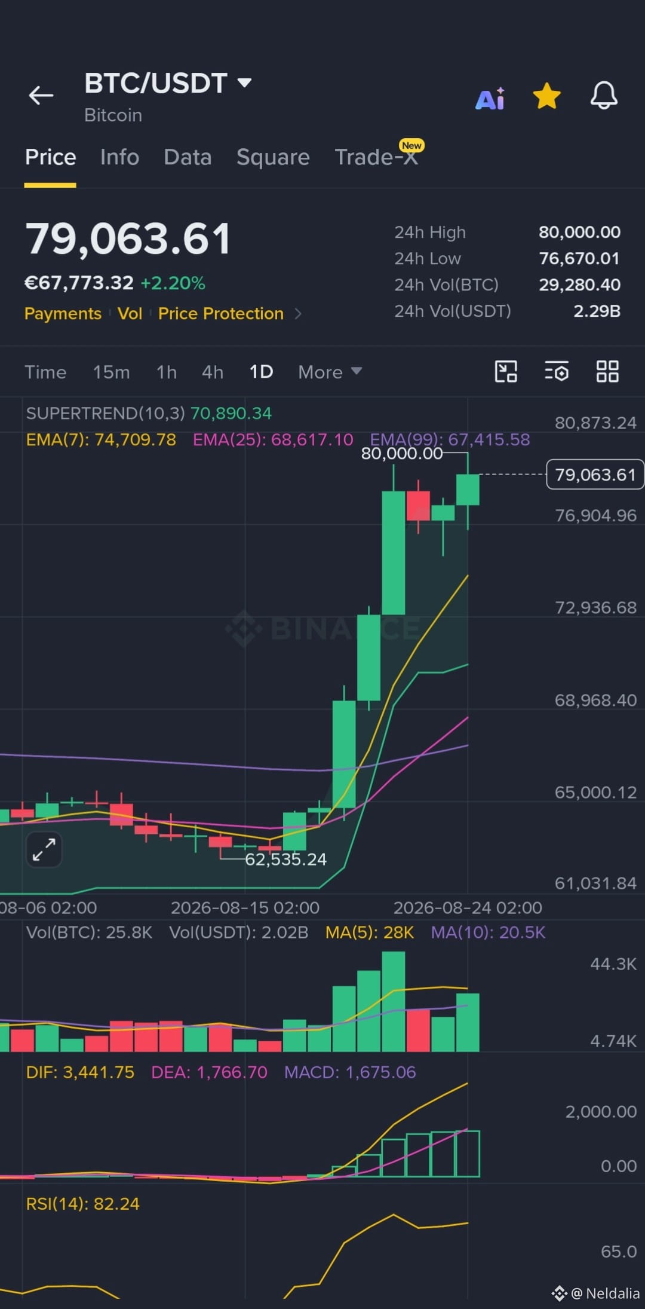645x1309 pixels.
Task: Select the 4h chart interval
Action: 213,372
